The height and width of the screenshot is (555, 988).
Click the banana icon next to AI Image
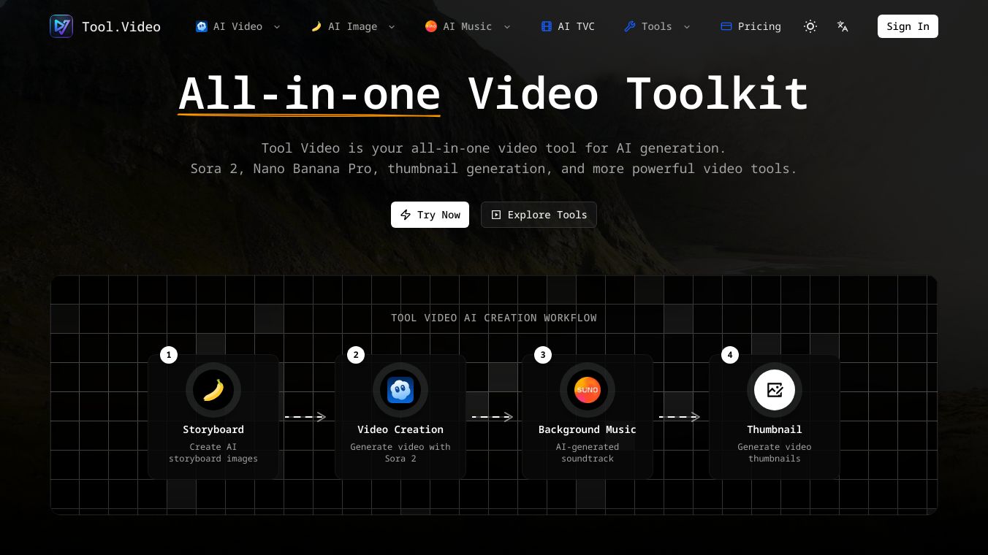tap(316, 26)
